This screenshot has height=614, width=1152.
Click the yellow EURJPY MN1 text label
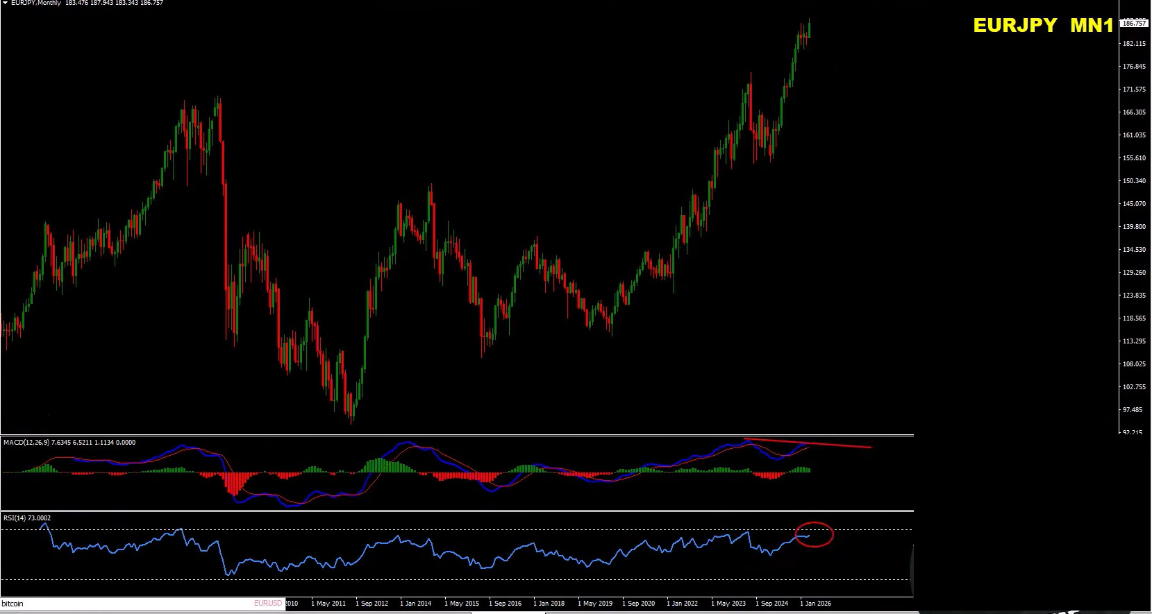click(x=1042, y=26)
